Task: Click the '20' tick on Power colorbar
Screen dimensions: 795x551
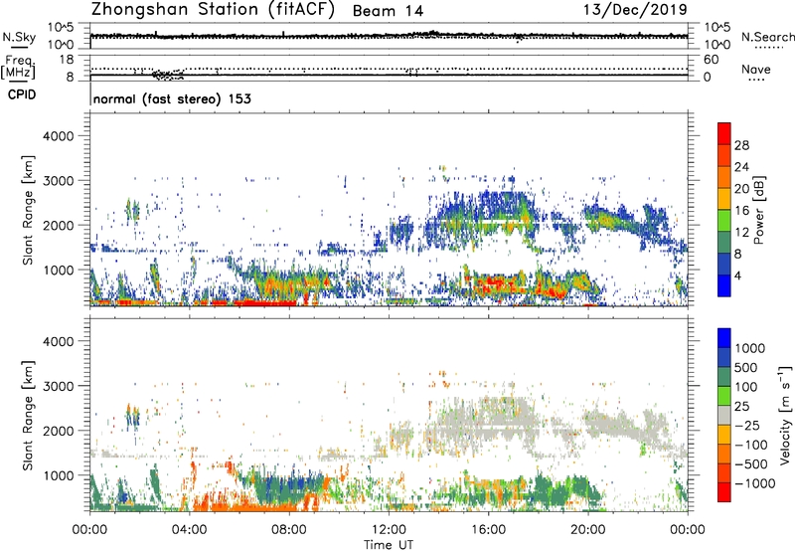Action: [741, 189]
